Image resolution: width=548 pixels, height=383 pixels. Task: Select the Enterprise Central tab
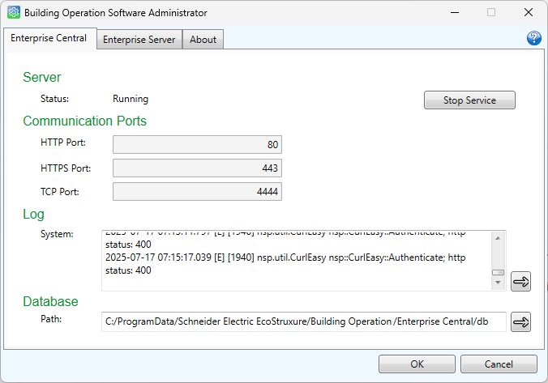[x=49, y=38]
